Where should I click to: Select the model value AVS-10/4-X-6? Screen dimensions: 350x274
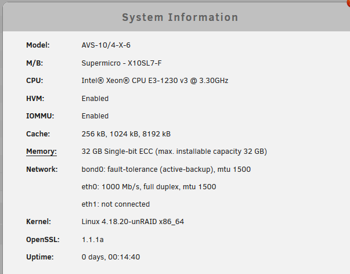106,45
